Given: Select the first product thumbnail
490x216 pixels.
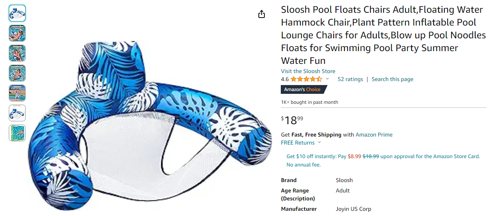Looking at the screenshot, I should [x=17, y=13].
